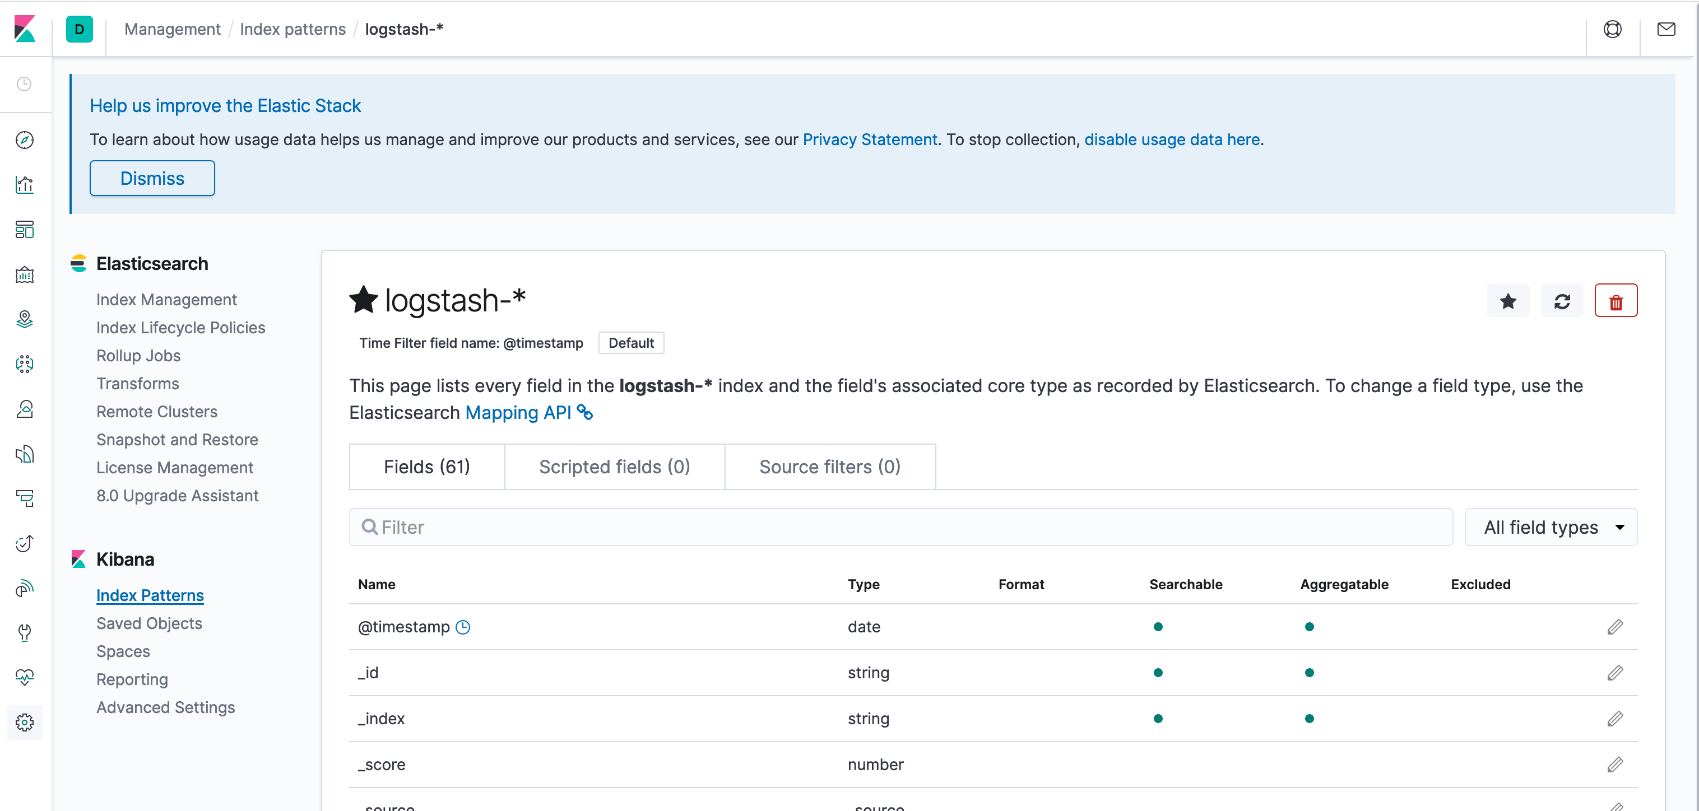Screen dimensions: 1699x811
Task: Go to Index patterns breadcrumb
Action: [293, 29]
